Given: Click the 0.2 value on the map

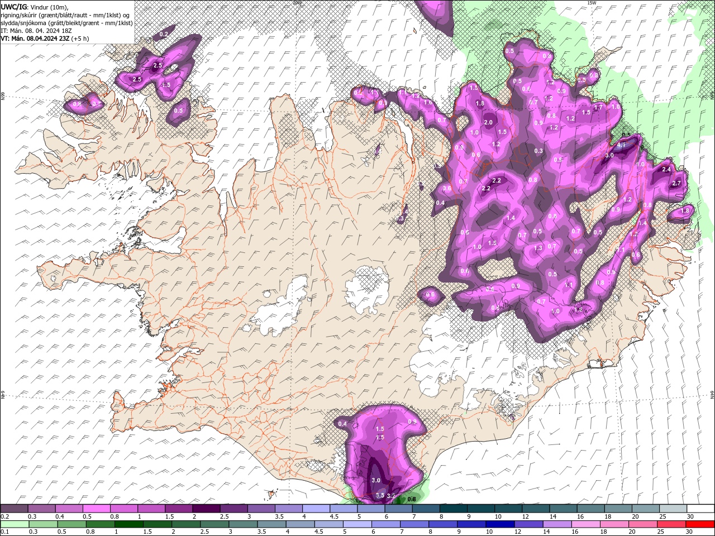Looking at the screenshot, I should pyautogui.click(x=164, y=35).
